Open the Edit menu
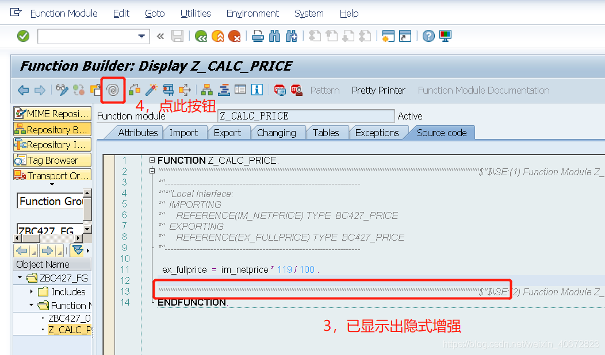Screen dimensions: 605x355 (121, 13)
